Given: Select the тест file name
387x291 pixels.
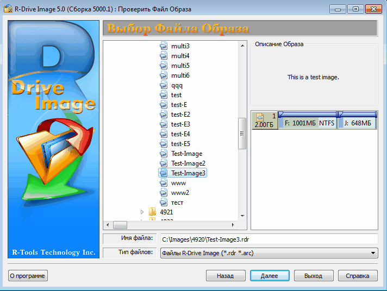Looking at the screenshot, I should pos(177,203).
